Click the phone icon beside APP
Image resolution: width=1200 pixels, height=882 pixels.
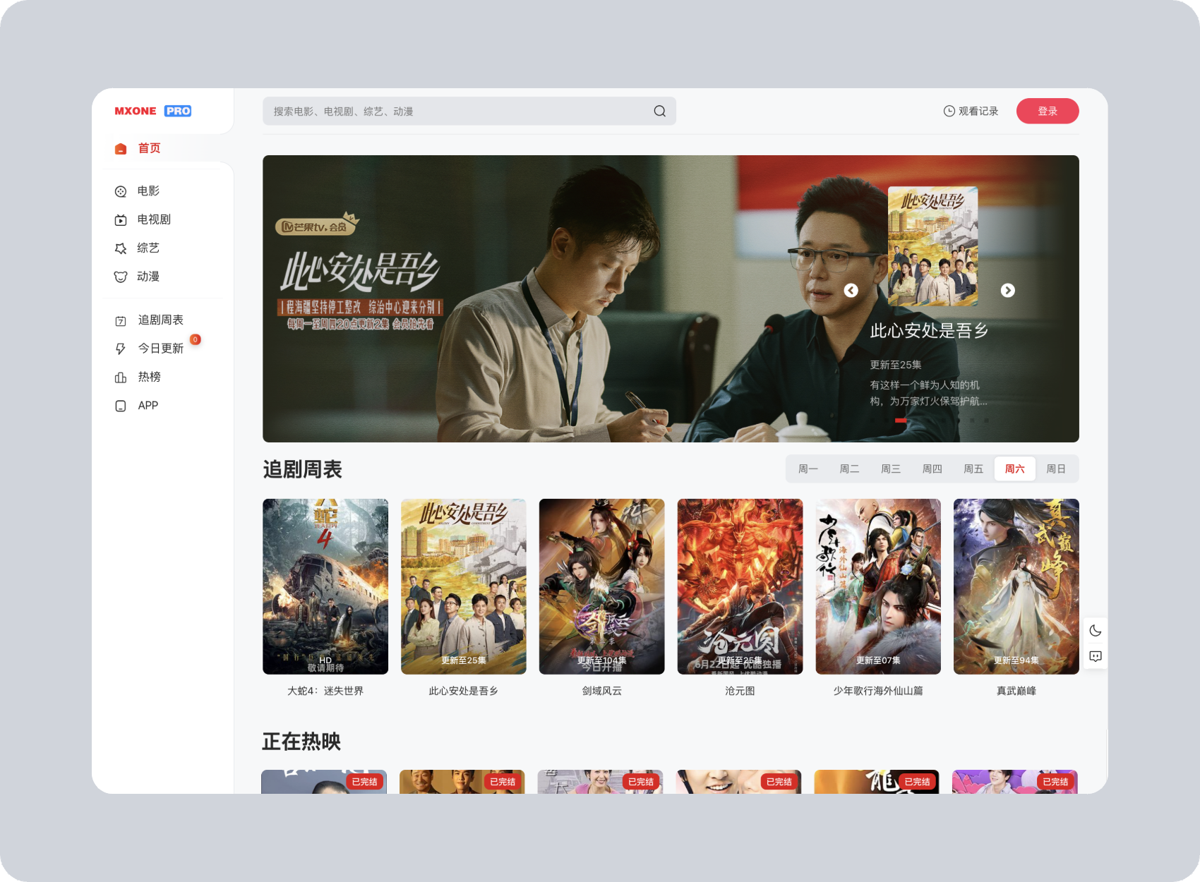tap(121, 406)
